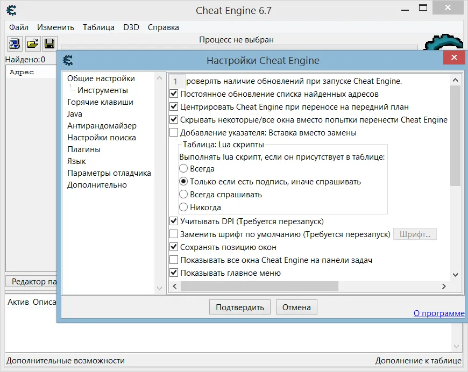The height and width of the screenshot is (372, 468).
Task: Open the D3D menu
Action: tap(131, 27)
